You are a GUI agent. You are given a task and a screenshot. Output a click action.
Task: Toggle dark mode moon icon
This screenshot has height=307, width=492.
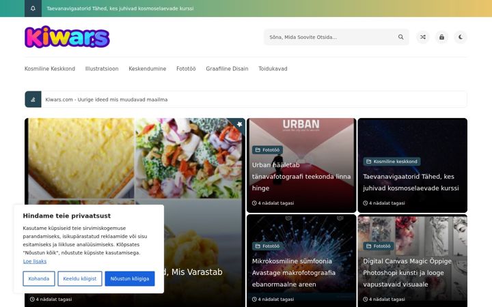coord(461,37)
